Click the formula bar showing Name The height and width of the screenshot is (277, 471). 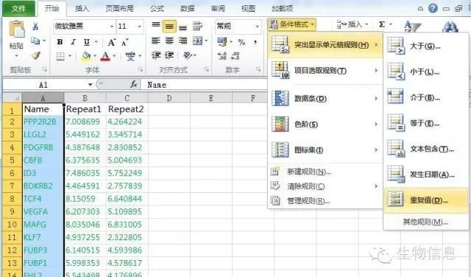tap(205, 85)
